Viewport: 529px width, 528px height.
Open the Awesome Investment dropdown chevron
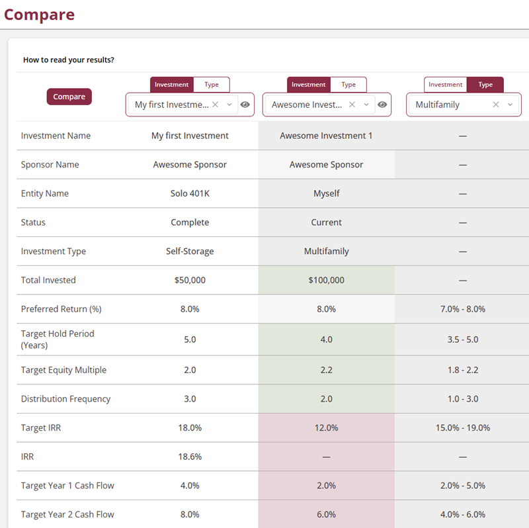(366, 105)
